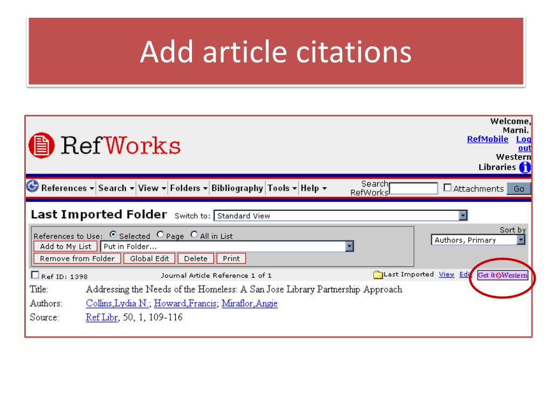
Task: Open the Tools menu
Action: point(282,188)
